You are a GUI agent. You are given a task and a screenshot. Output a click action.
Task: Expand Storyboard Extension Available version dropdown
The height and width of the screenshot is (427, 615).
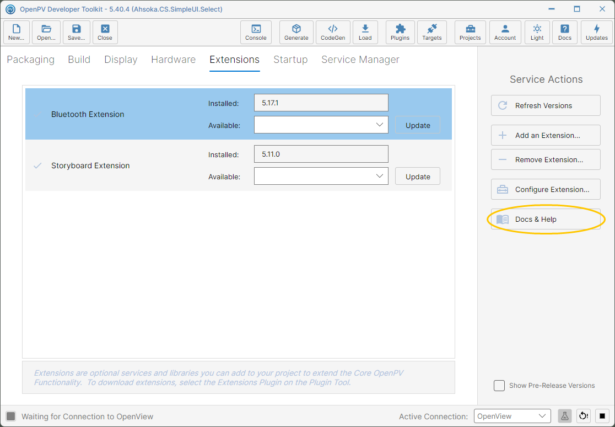pos(321,176)
